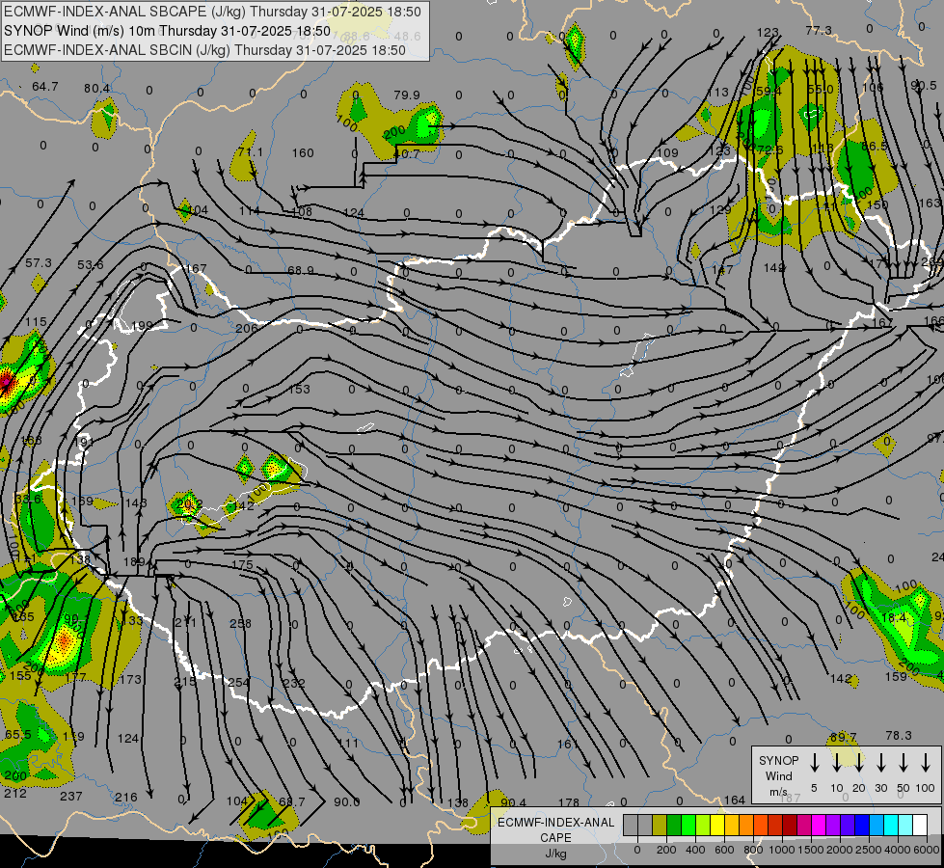
Task: Click the map value '232'
Action: [x=294, y=683]
